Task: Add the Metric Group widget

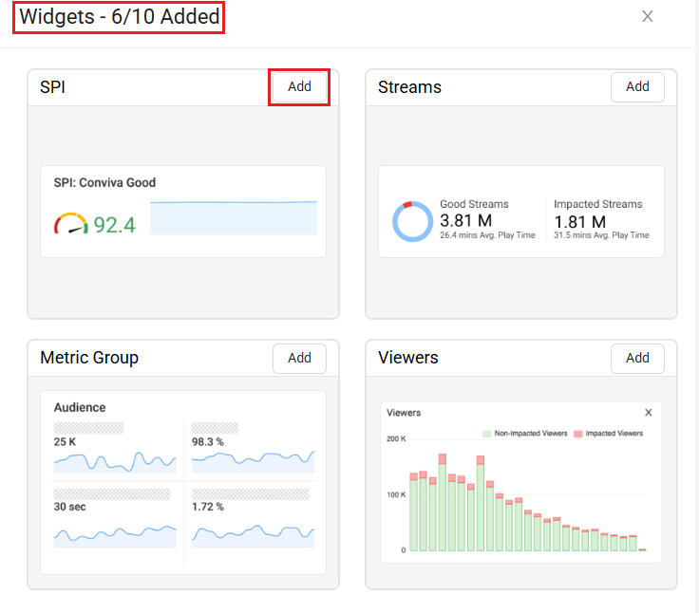Action: [x=299, y=358]
